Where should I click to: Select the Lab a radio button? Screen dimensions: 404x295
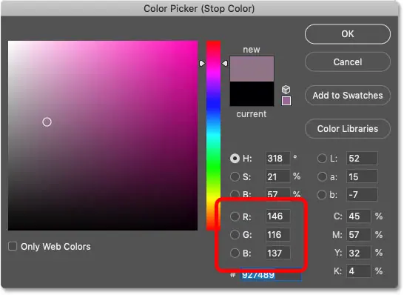[x=322, y=177]
